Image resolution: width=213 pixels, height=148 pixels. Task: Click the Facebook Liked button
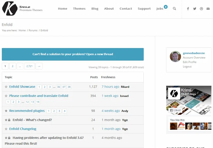175,110
